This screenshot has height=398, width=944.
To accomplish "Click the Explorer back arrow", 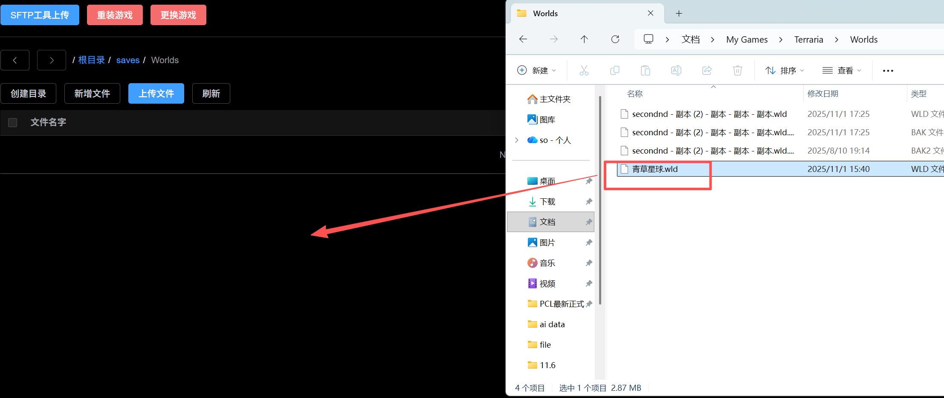I will [x=523, y=39].
